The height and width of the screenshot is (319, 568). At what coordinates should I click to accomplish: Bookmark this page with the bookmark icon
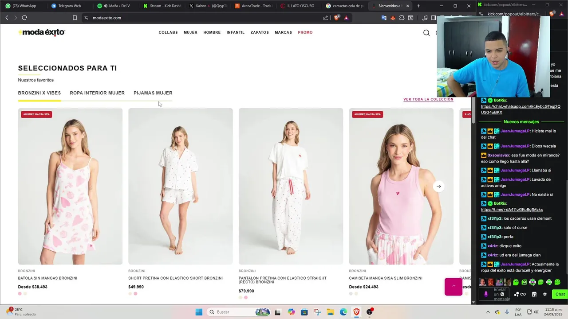coord(75,18)
